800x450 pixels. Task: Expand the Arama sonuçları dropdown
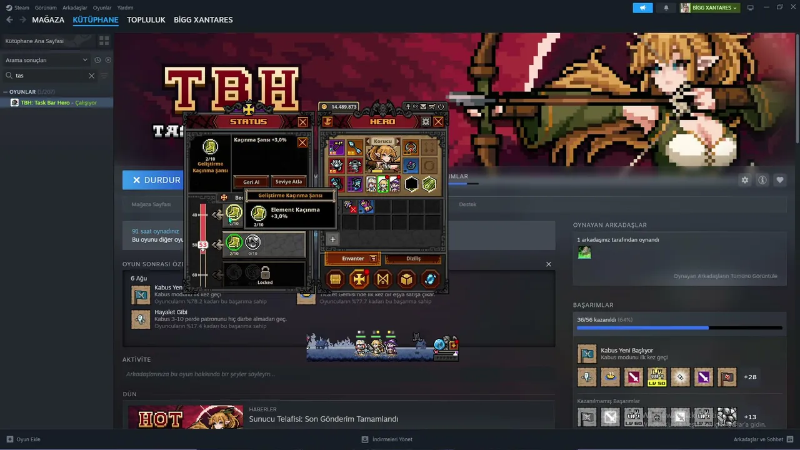click(46, 60)
